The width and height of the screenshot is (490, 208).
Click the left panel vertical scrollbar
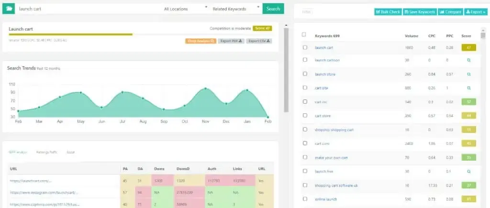286,70
